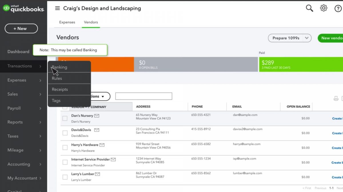Choose Rules from the Transactions flyout
Screen dimensions: 343x192
coord(69,78)
